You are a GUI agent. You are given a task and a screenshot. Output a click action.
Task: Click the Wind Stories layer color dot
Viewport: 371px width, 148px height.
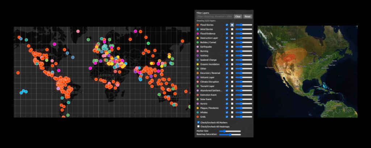pos(198,29)
